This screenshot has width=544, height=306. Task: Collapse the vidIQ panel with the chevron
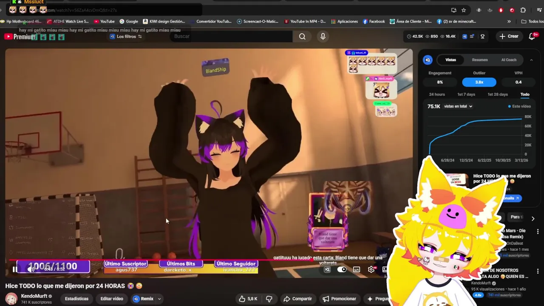point(531,60)
